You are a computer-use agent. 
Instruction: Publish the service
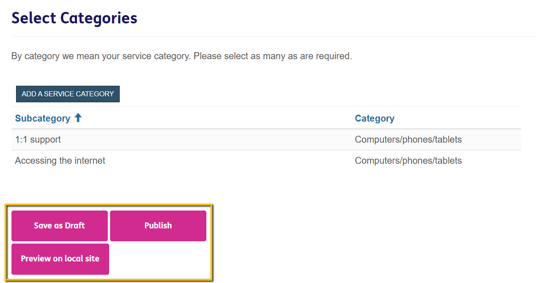tap(158, 226)
